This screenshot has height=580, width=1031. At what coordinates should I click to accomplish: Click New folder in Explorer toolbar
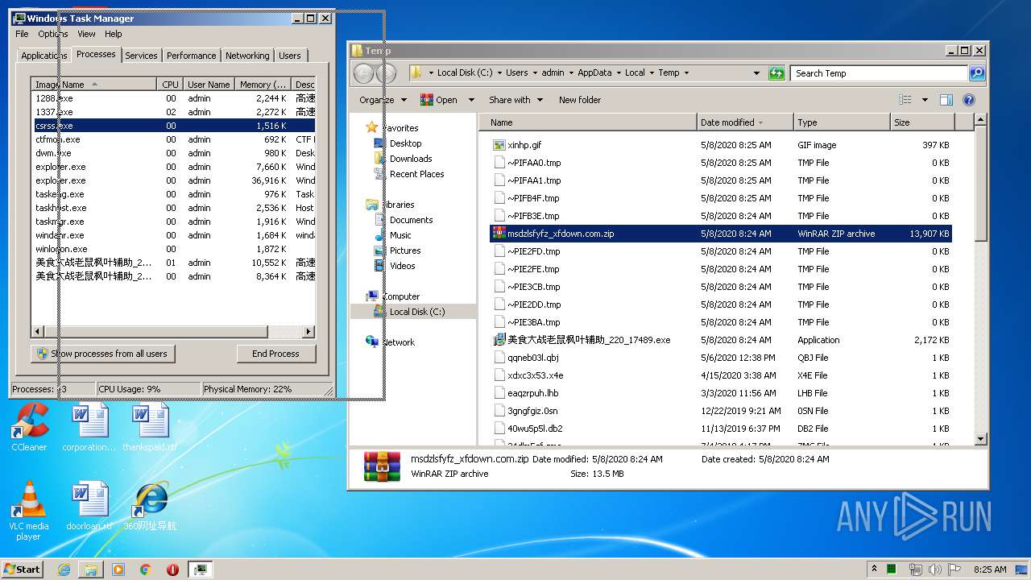pyautogui.click(x=580, y=100)
